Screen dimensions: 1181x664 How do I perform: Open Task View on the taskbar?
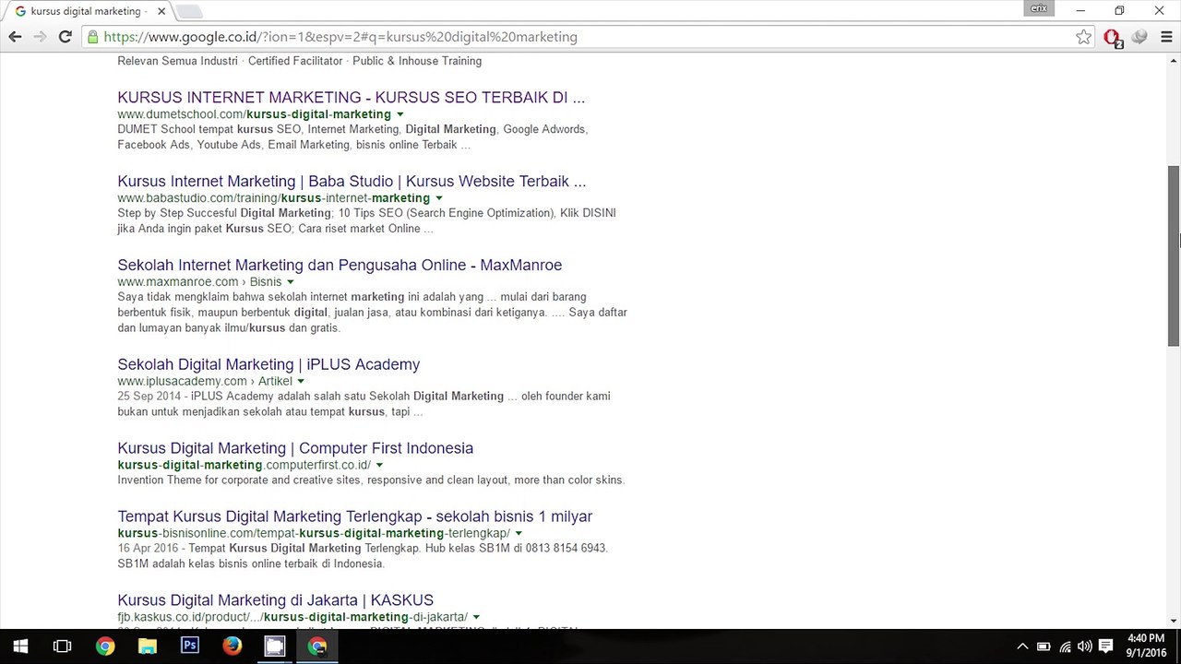(63, 646)
